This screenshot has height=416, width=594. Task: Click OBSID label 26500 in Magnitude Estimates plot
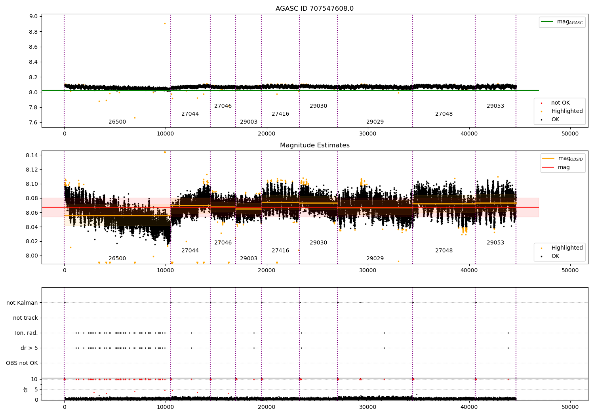pyautogui.click(x=117, y=259)
